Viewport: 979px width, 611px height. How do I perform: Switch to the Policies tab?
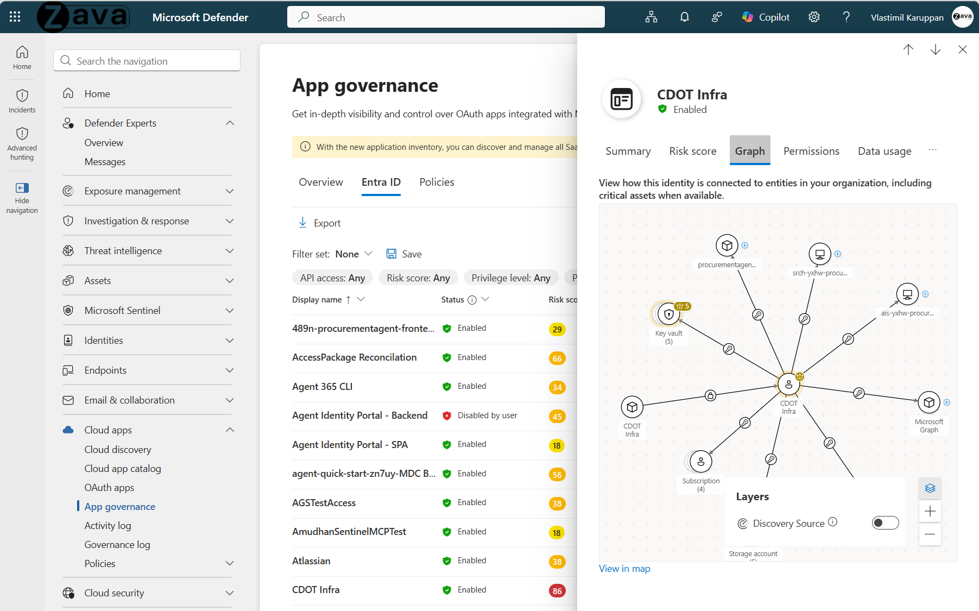437,182
